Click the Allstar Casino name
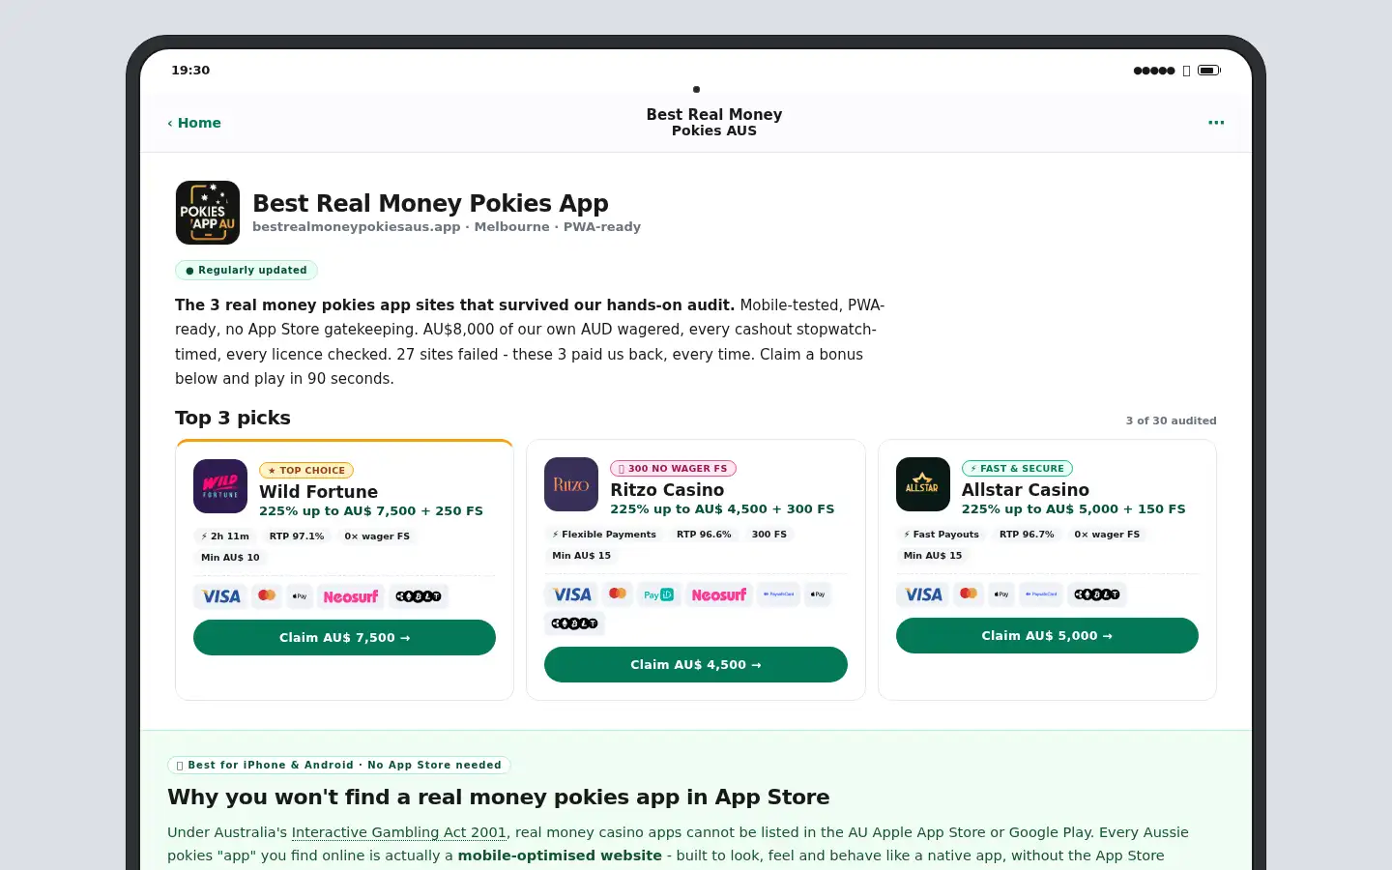The height and width of the screenshot is (870, 1392). pos(1025,490)
